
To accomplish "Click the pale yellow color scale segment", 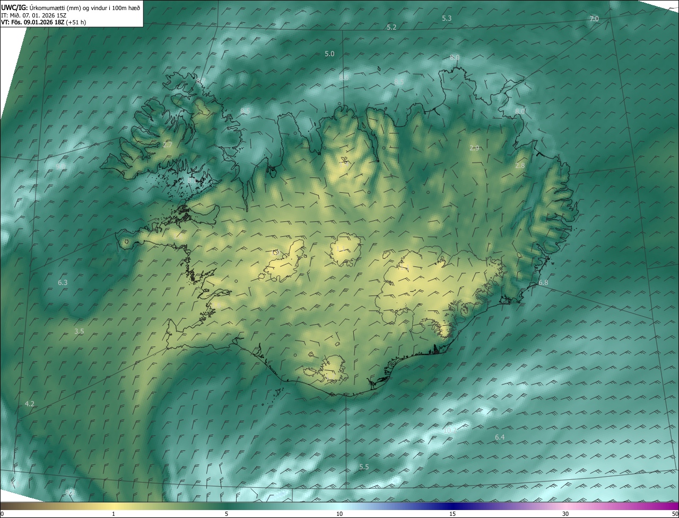I will 114,506.
